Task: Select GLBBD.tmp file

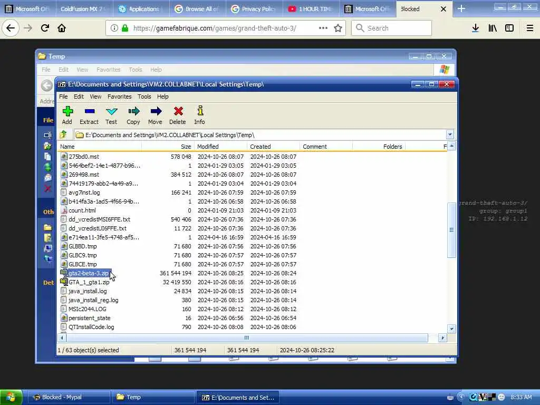Action: (83, 246)
